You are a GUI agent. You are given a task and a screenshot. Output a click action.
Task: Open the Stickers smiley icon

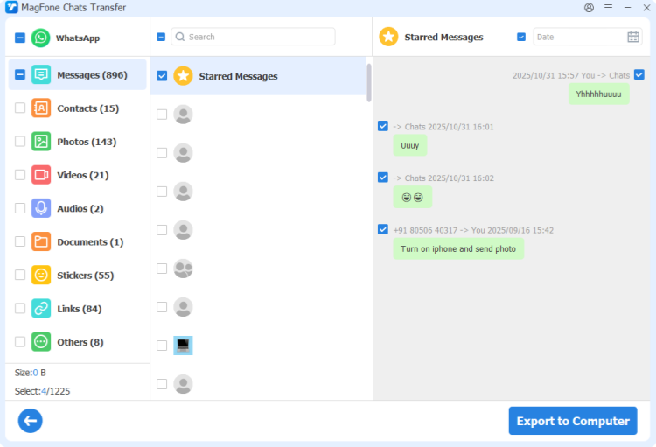coord(41,275)
